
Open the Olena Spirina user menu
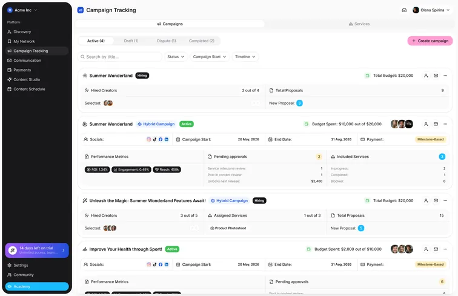(431, 10)
